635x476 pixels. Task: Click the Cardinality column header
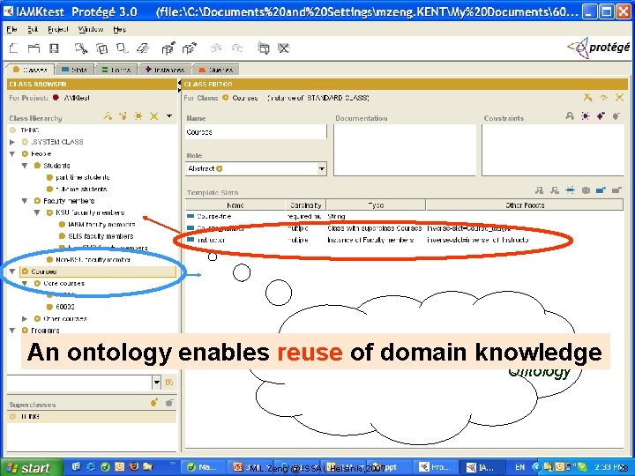click(x=306, y=205)
